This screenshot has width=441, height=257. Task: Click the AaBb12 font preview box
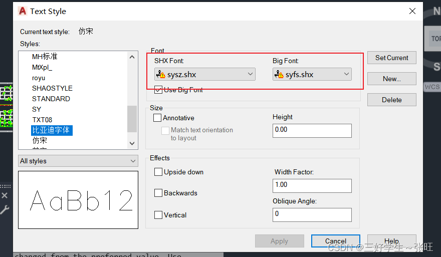(x=78, y=200)
